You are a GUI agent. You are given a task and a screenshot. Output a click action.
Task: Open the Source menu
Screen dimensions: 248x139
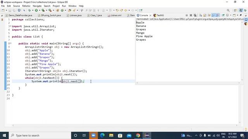16,6
